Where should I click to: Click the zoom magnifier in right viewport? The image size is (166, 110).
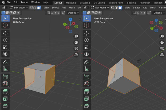click(162, 36)
